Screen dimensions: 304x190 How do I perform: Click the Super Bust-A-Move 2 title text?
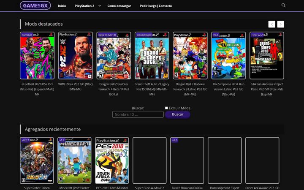(x=149, y=188)
